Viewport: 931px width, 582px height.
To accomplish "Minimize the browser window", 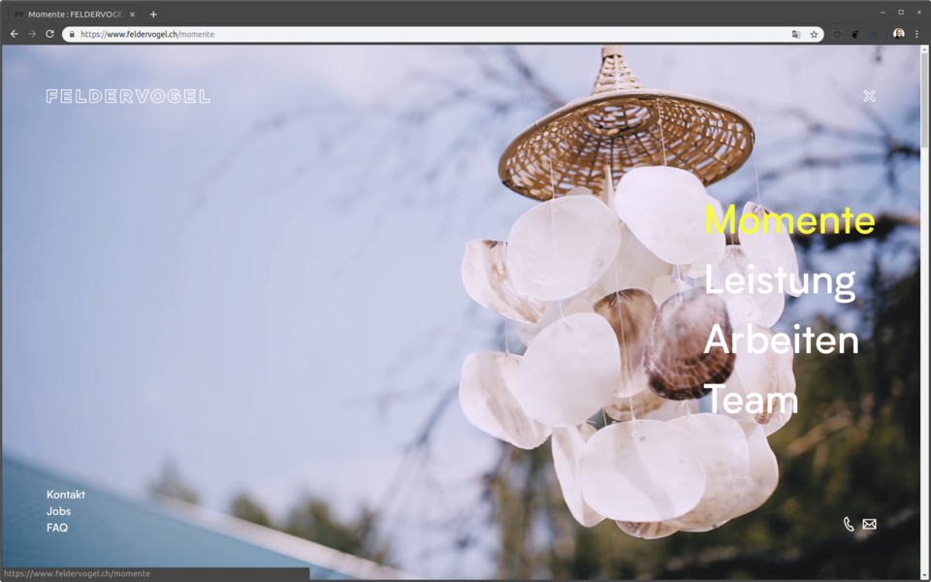I will [x=883, y=13].
